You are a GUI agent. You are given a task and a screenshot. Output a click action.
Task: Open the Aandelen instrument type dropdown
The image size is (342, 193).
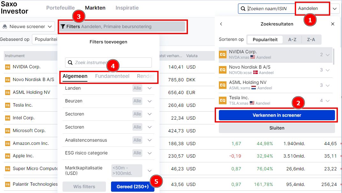(335, 9)
